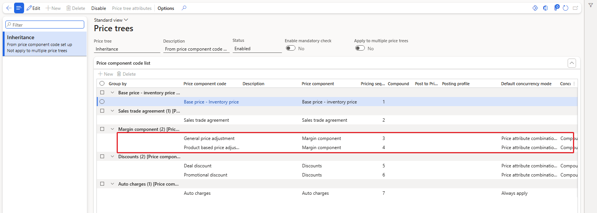Click Product based price adjustment cell
597x213 pixels.
click(x=212, y=148)
